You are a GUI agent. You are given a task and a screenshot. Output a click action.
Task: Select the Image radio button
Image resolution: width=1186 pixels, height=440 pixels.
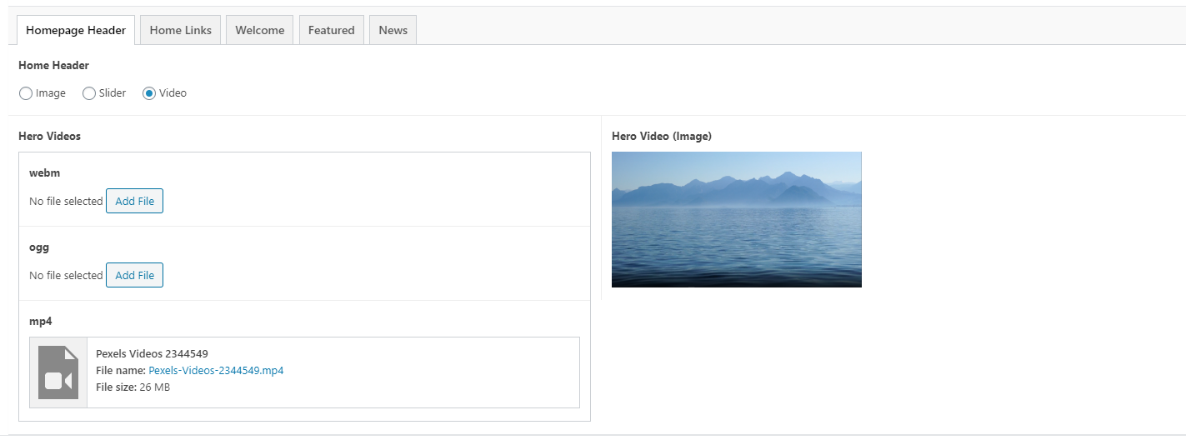[26, 93]
